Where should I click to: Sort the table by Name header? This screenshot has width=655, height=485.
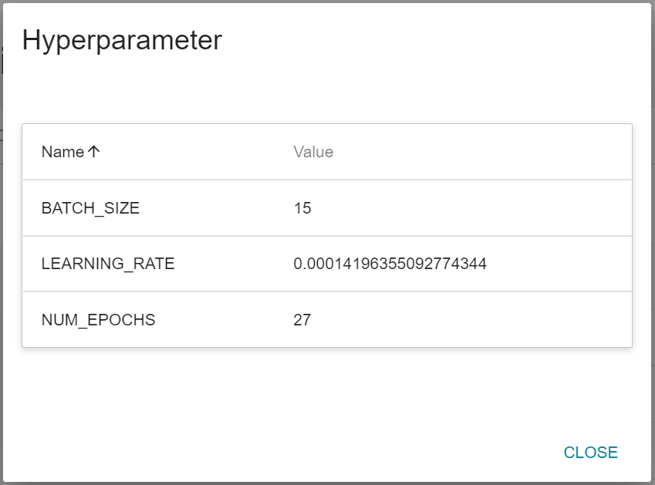[62, 152]
